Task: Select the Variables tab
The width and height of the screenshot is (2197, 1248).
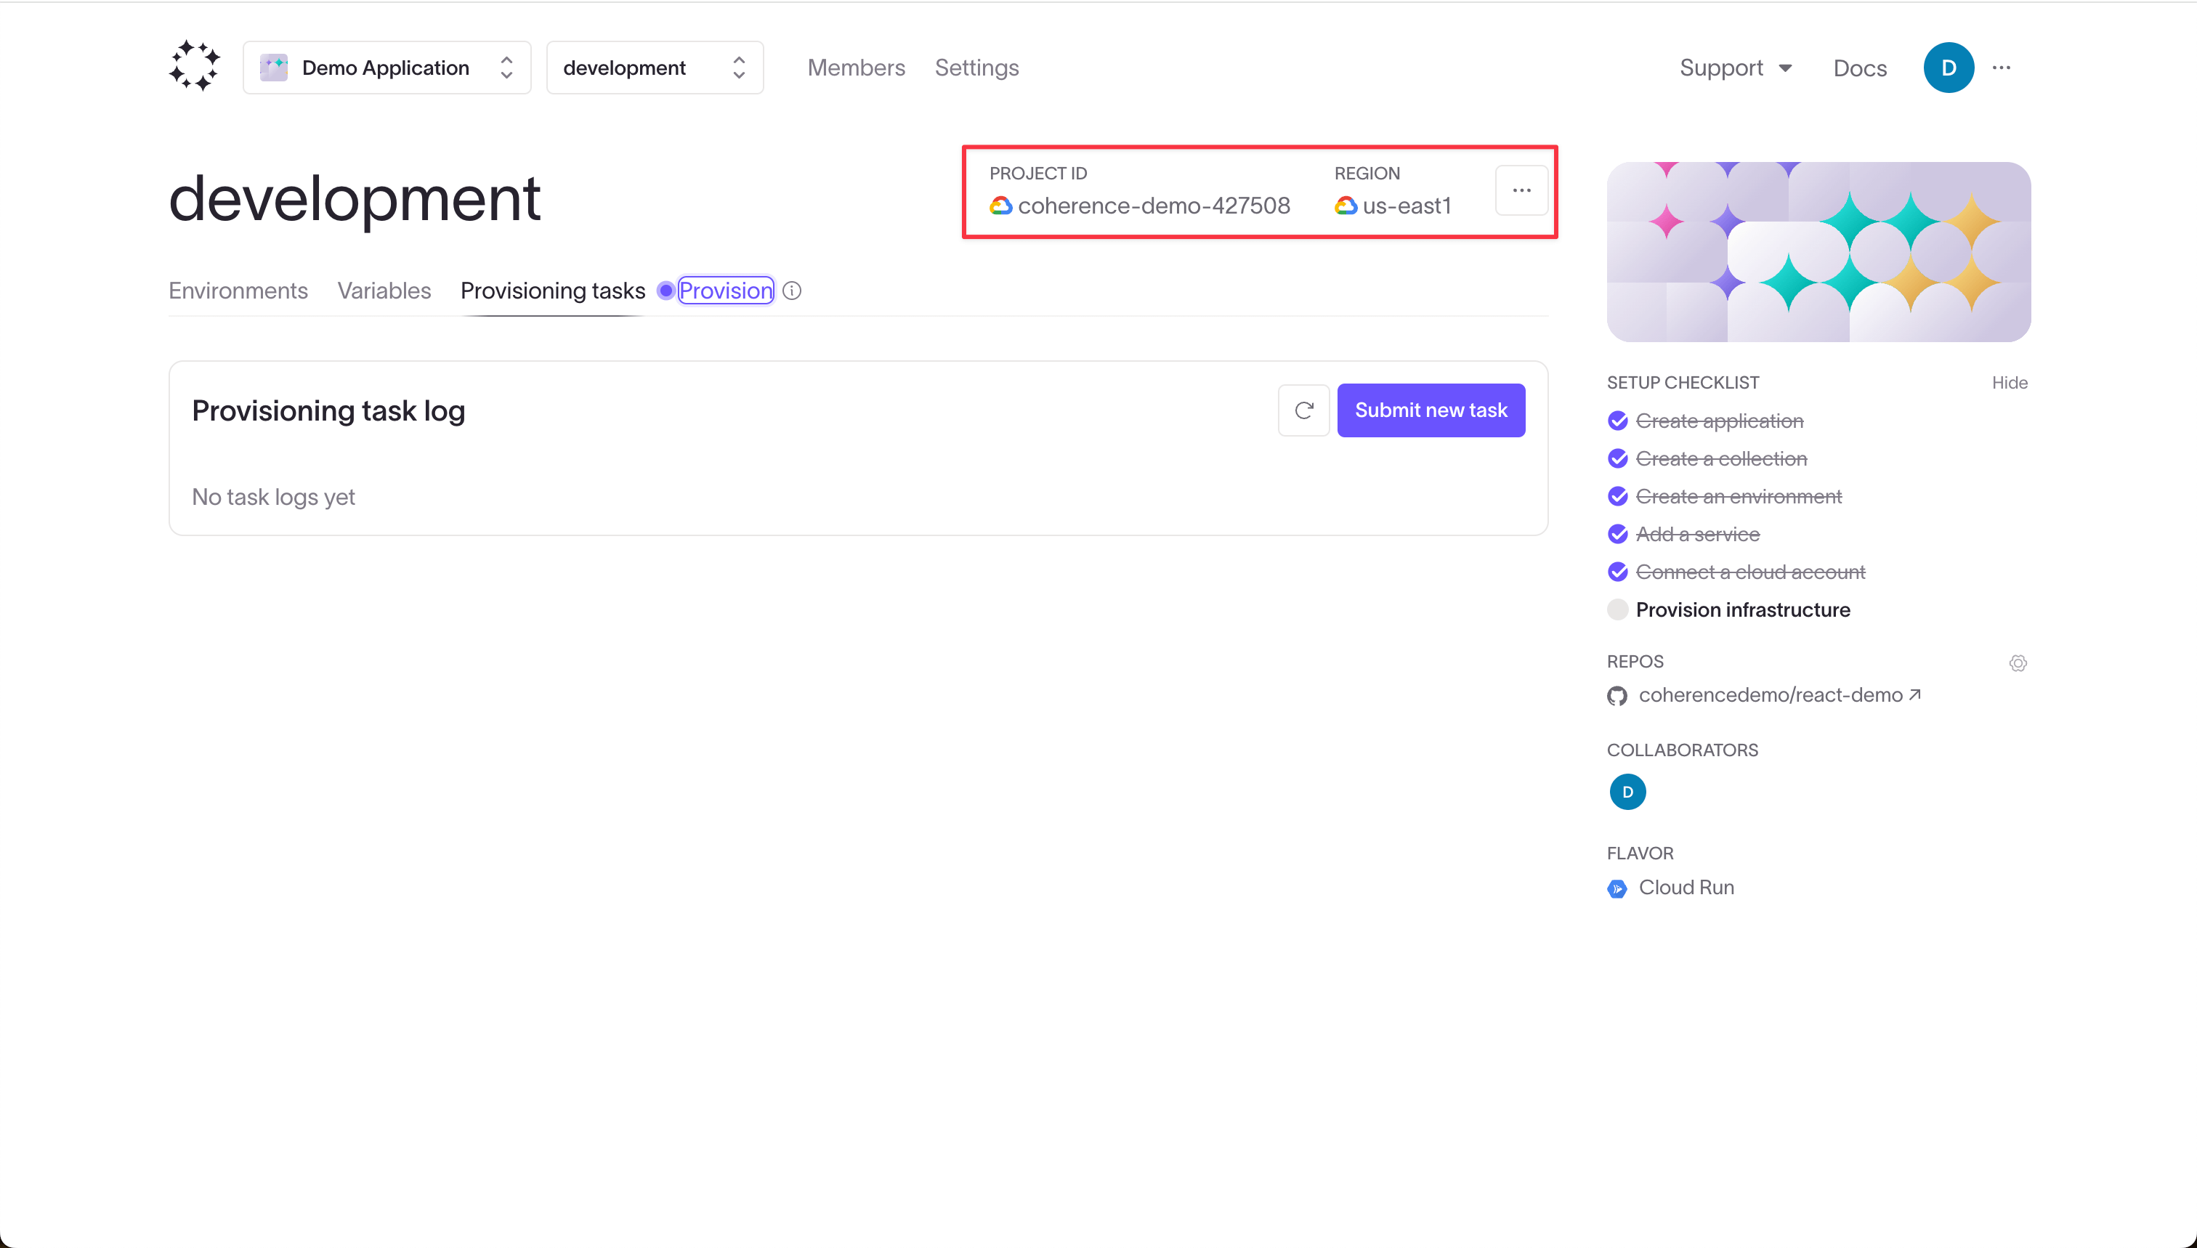Action: tap(385, 290)
